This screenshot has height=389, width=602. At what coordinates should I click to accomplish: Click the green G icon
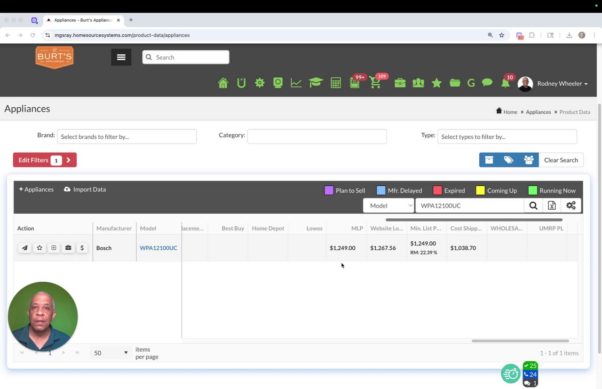[471, 83]
